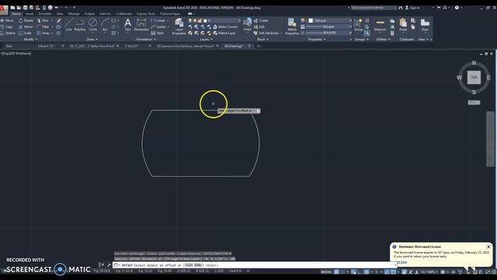The width and height of the screenshot is (497, 280).
Task: Activate the Arc tool
Action: pos(105,25)
